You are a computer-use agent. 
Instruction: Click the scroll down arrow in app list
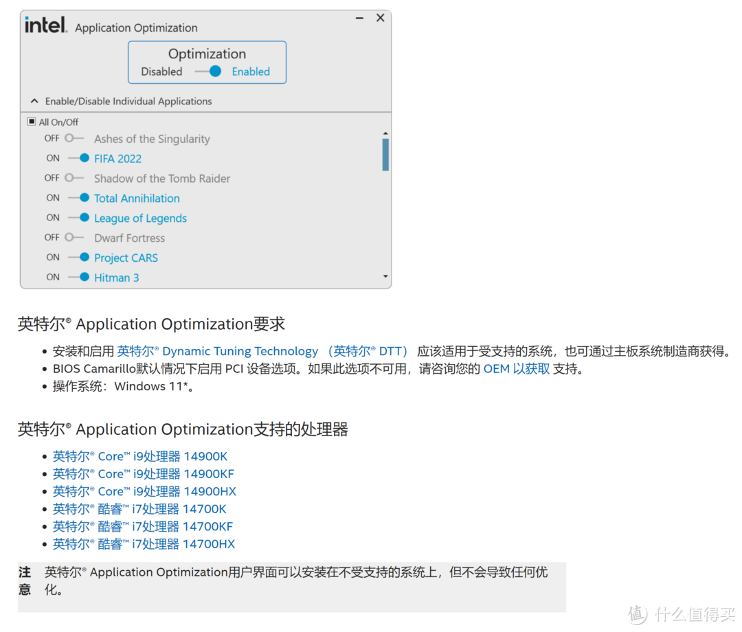coord(385,276)
